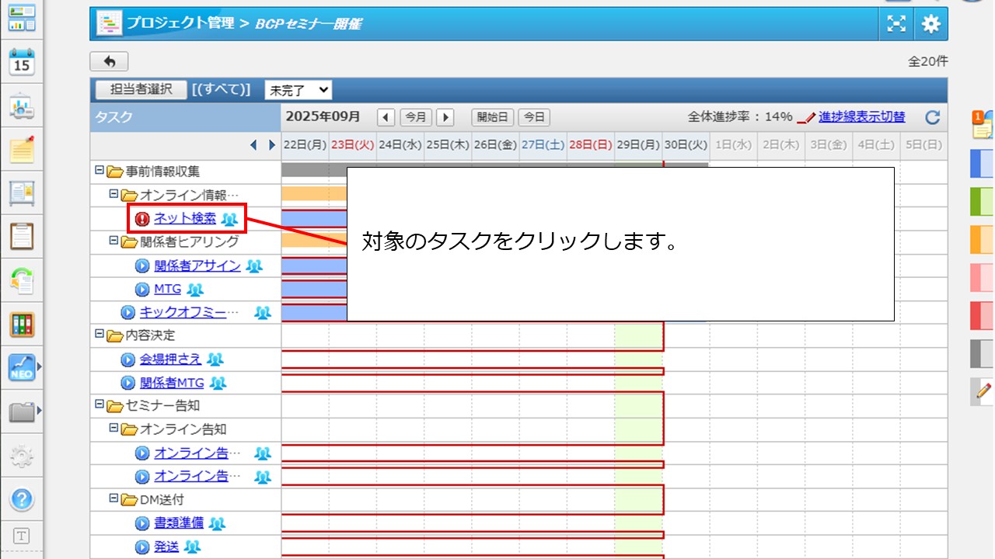Open the binder files icon in sidebar

(x=22, y=325)
